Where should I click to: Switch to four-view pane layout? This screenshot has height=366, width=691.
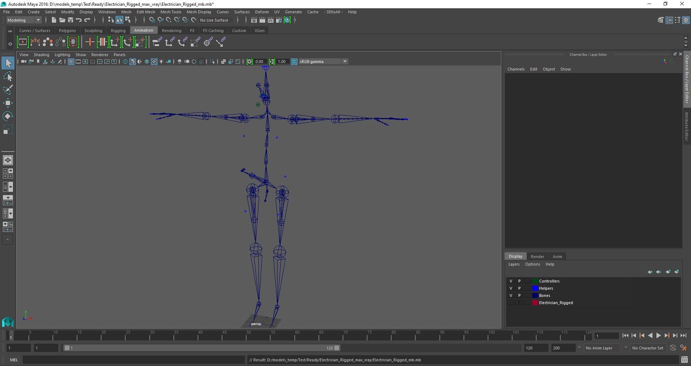pyautogui.click(x=8, y=173)
